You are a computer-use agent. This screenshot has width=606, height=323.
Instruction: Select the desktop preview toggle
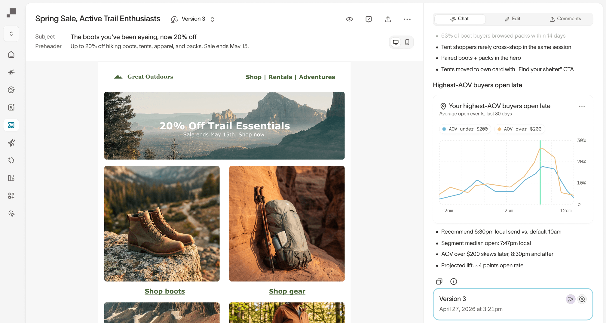(396, 42)
